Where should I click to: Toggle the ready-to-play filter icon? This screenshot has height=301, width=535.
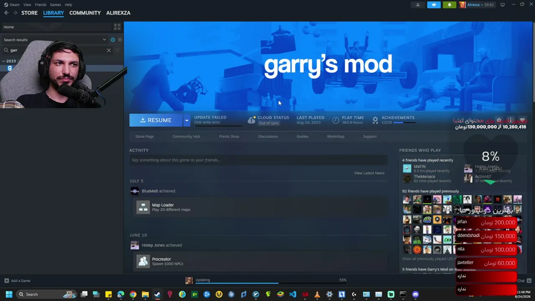tap(120, 40)
